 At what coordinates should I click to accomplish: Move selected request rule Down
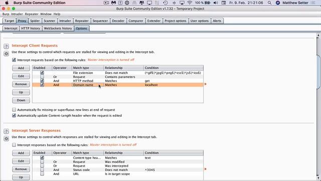[21, 100]
